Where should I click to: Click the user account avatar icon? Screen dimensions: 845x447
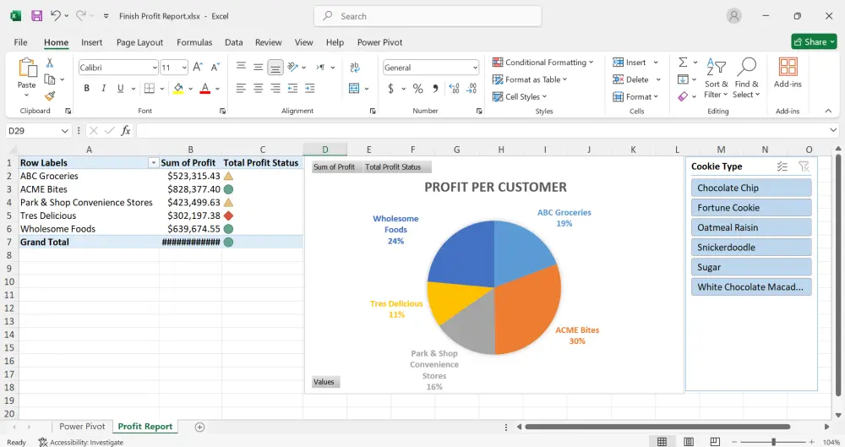[733, 16]
